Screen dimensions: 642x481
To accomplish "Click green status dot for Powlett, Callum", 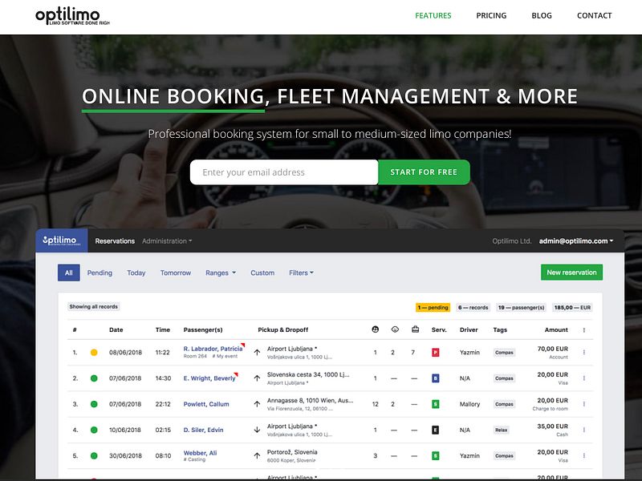I will click(94, 404).
